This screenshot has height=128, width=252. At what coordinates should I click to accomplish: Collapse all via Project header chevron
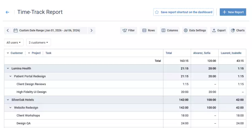[29, 53]
